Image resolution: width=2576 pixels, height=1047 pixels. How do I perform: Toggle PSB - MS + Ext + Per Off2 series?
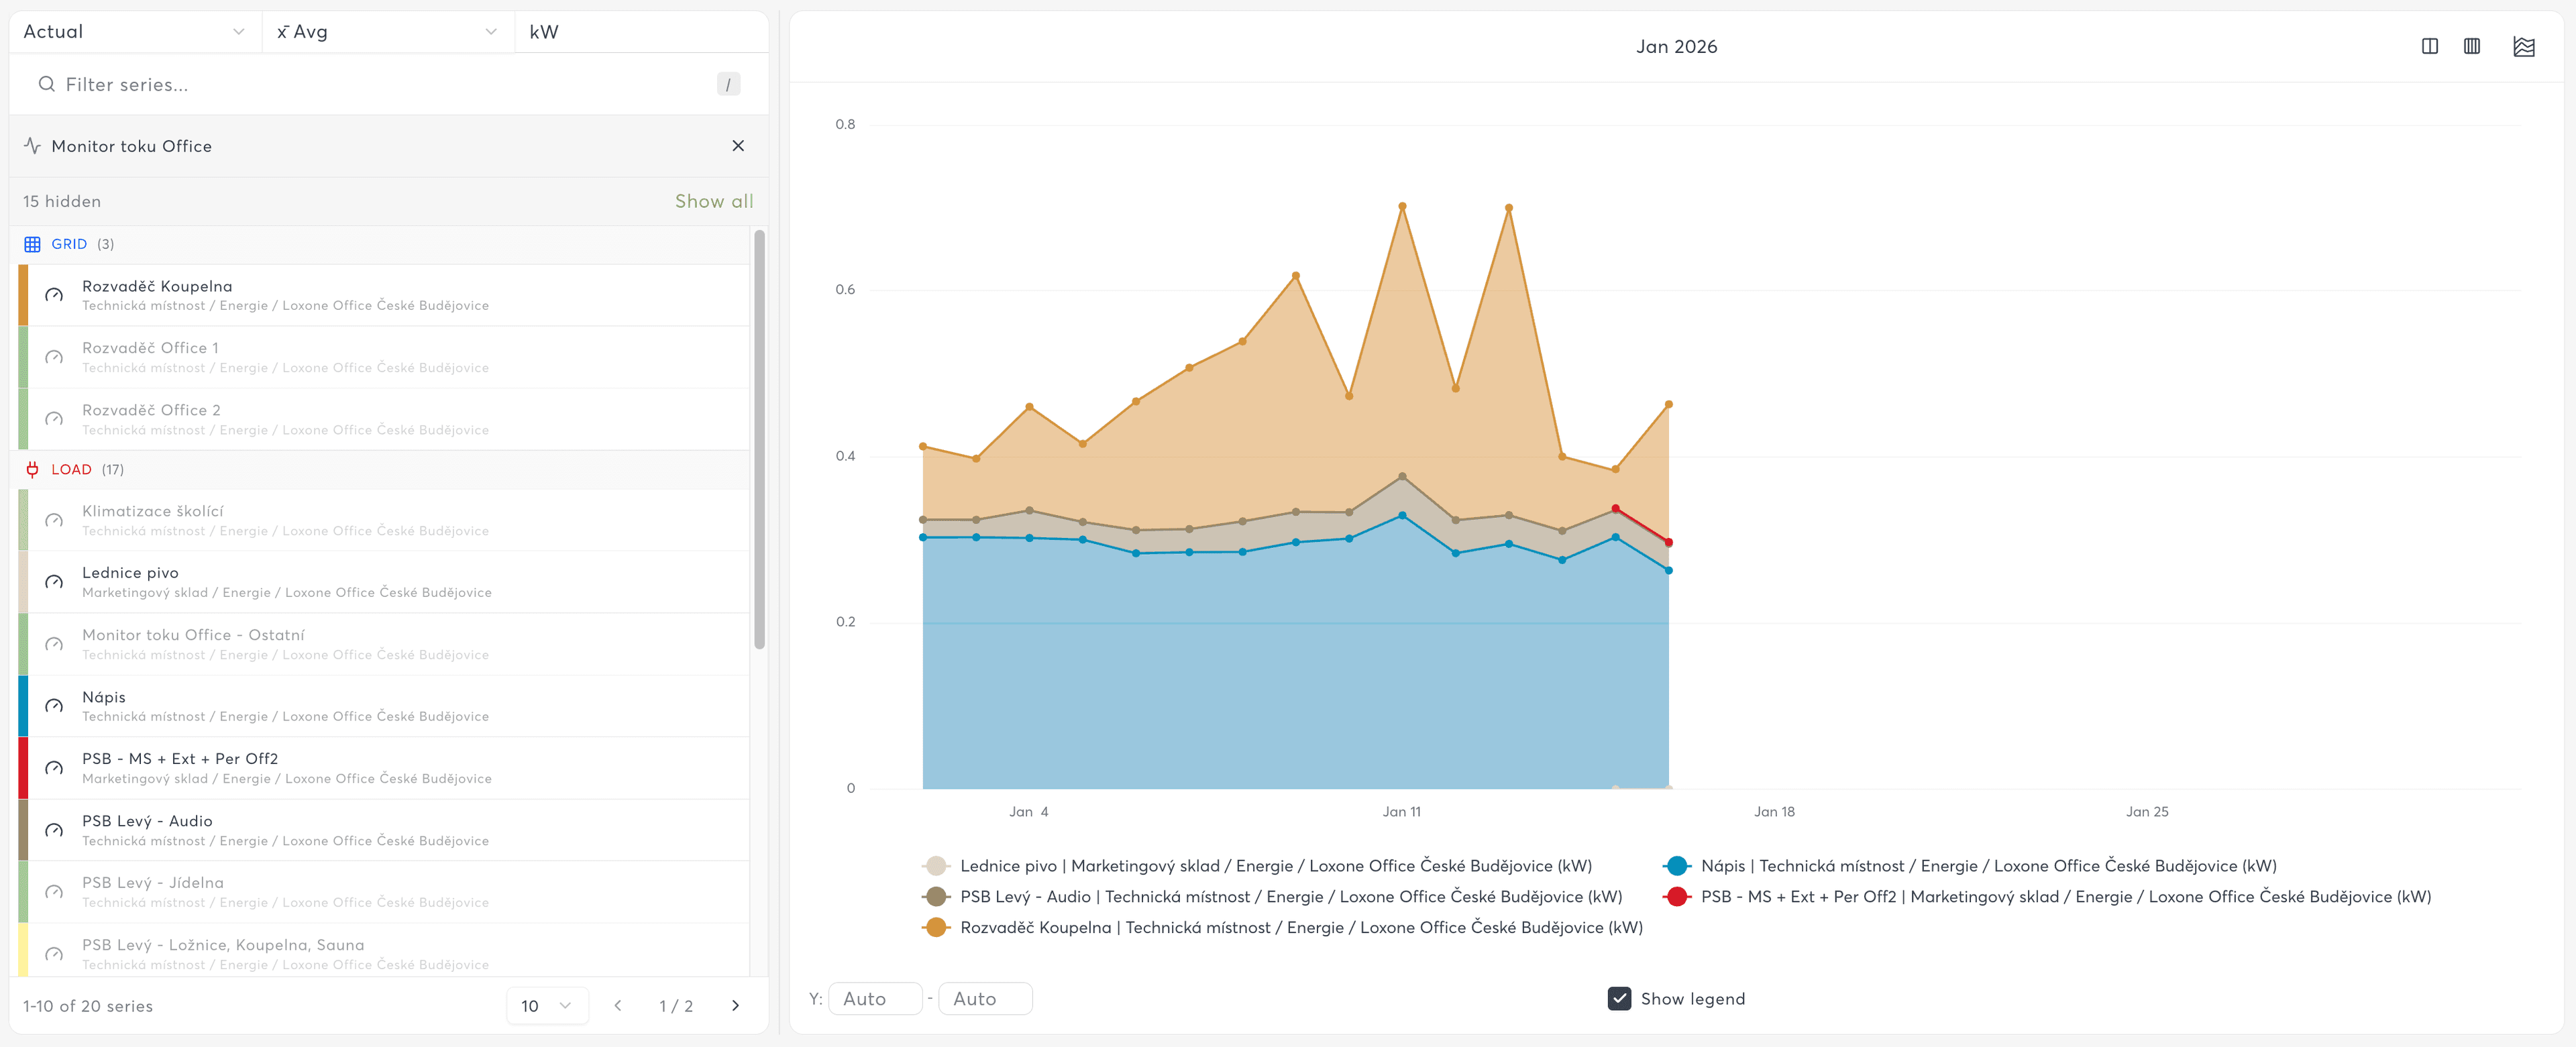(384, 768)
